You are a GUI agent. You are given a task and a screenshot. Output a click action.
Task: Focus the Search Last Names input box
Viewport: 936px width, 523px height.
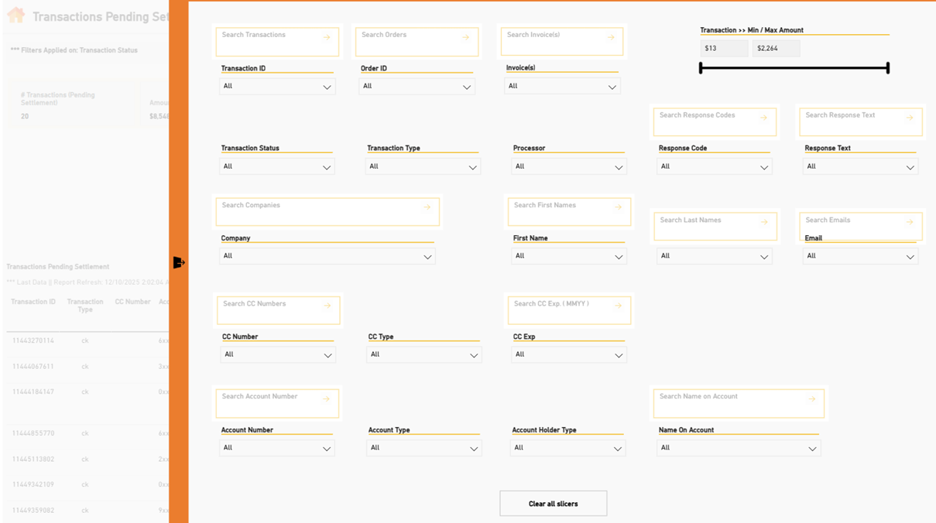pos(715,227)
